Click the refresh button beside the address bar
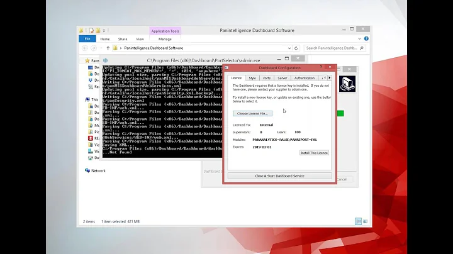 pyautogui.click(x=296, y=48)
